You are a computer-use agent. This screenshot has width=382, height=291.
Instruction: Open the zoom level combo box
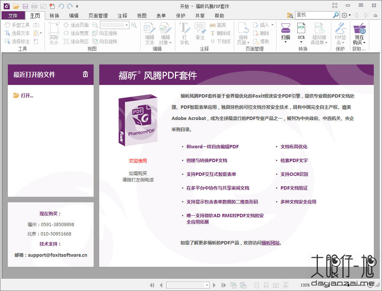[x=115, y=25]
